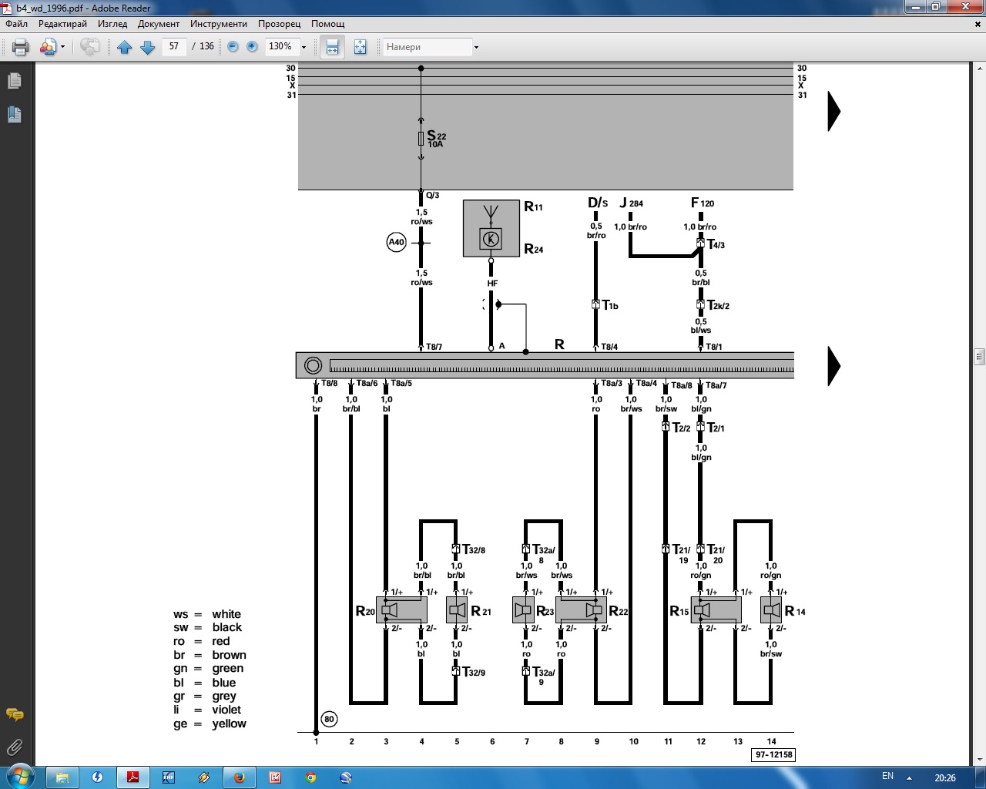Expand the find box options dropdown arrow
The height and width of the screenshot is (789, 986).
click(x=476, y=48)
